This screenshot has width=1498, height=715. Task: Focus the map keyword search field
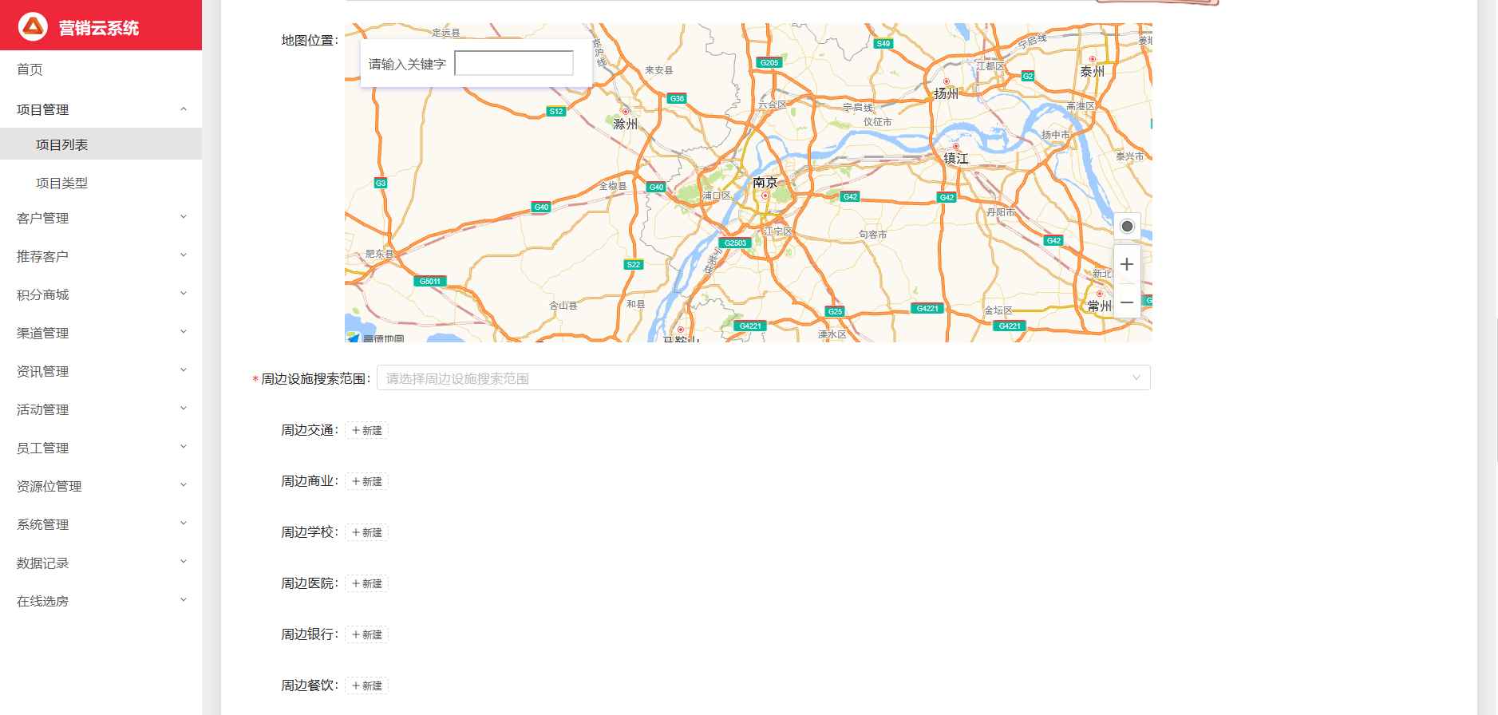(514, 63)
